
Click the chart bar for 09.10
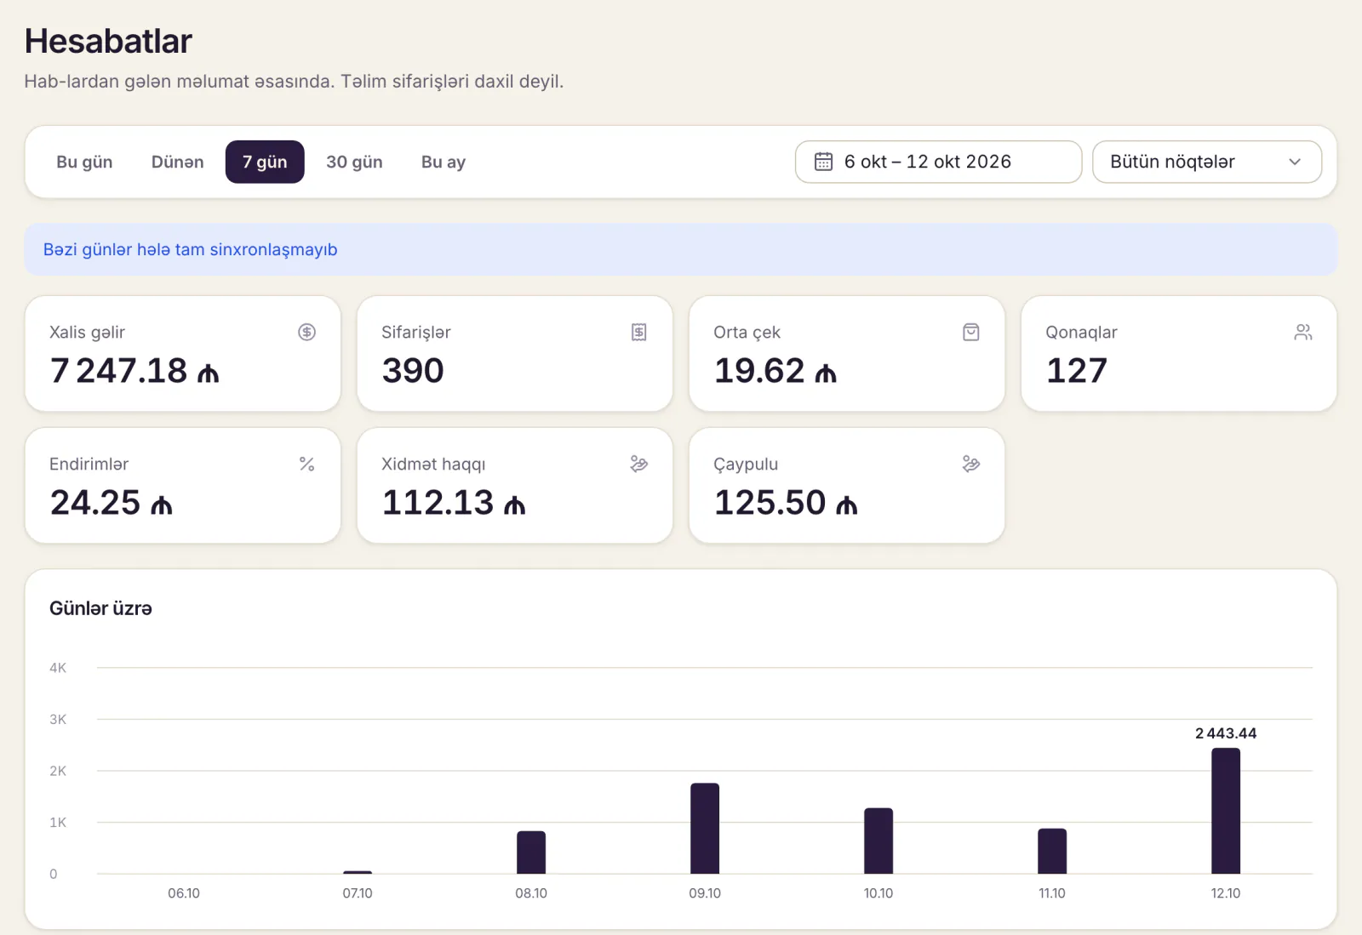click(x=705, y=829)
